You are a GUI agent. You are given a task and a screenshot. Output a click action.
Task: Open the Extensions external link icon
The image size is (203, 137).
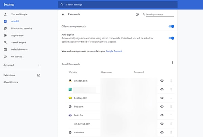click(39, 75)
